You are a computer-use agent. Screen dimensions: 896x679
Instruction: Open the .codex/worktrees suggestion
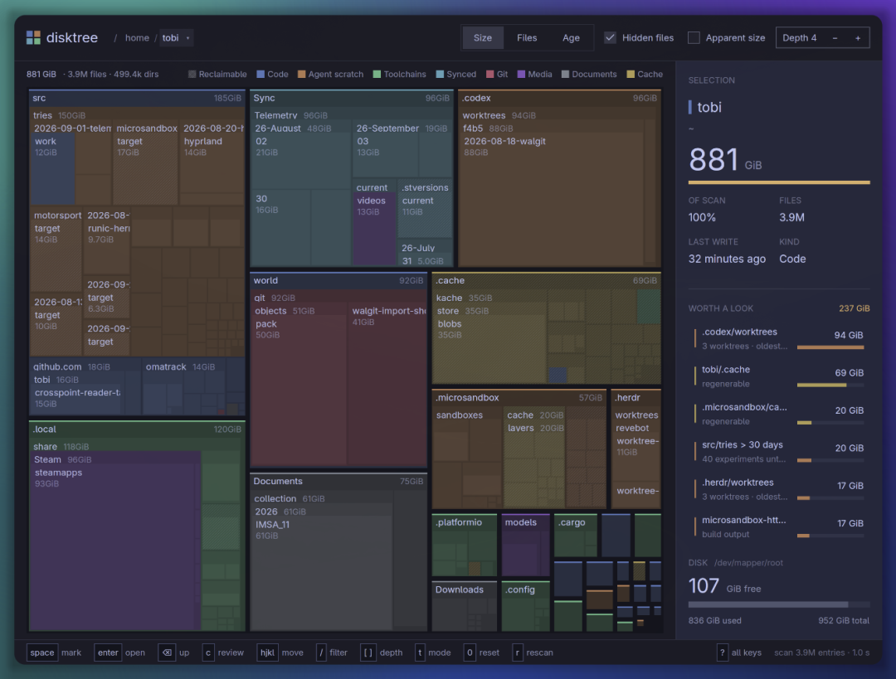779,338
